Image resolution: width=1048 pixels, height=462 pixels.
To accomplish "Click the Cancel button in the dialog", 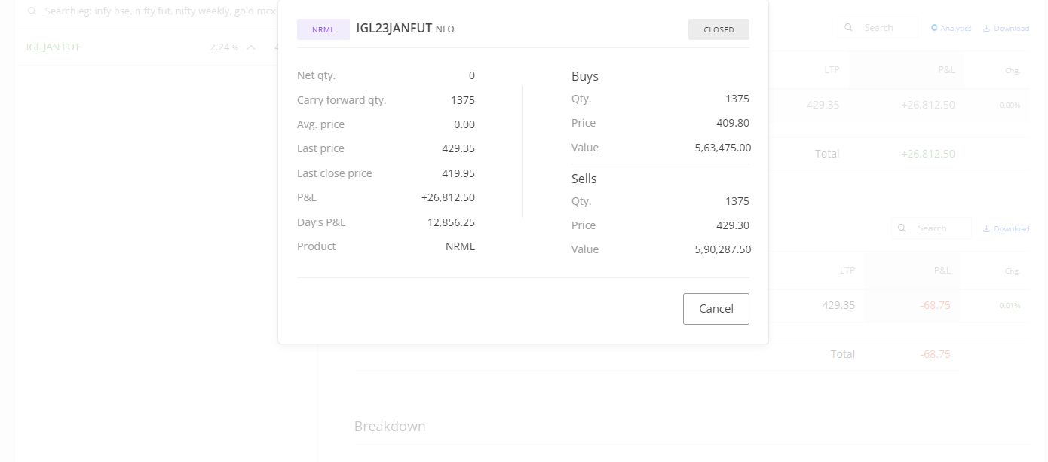I will pos(716,308).
